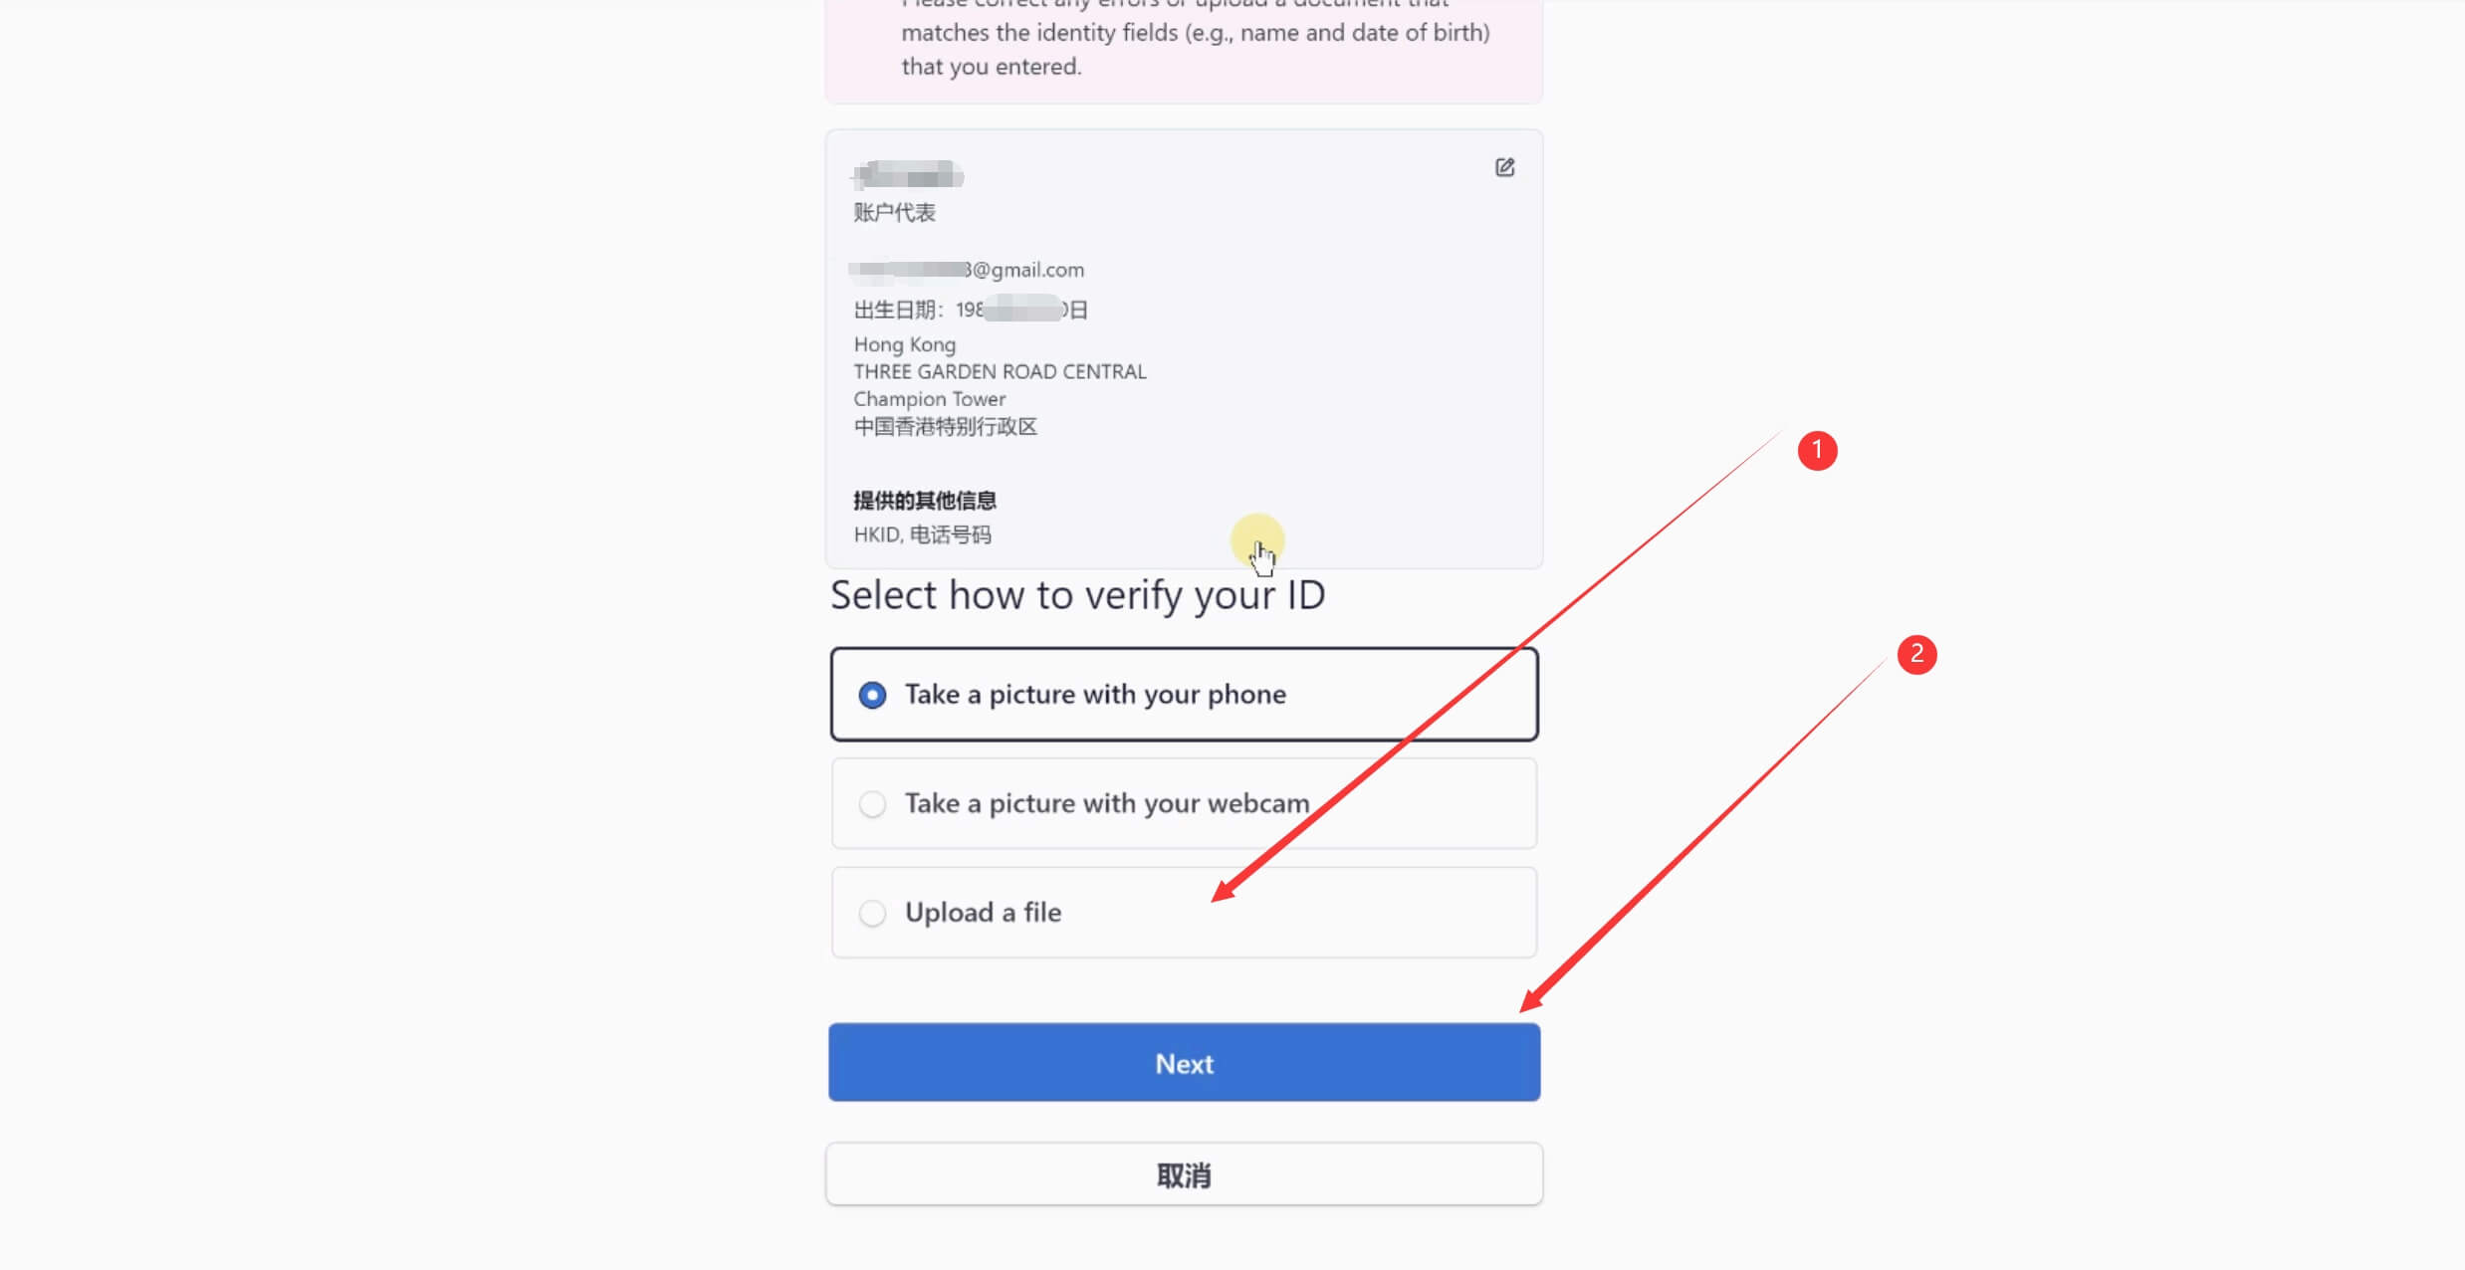Click the 提供的其他信息 heading

tap(925, 501)
